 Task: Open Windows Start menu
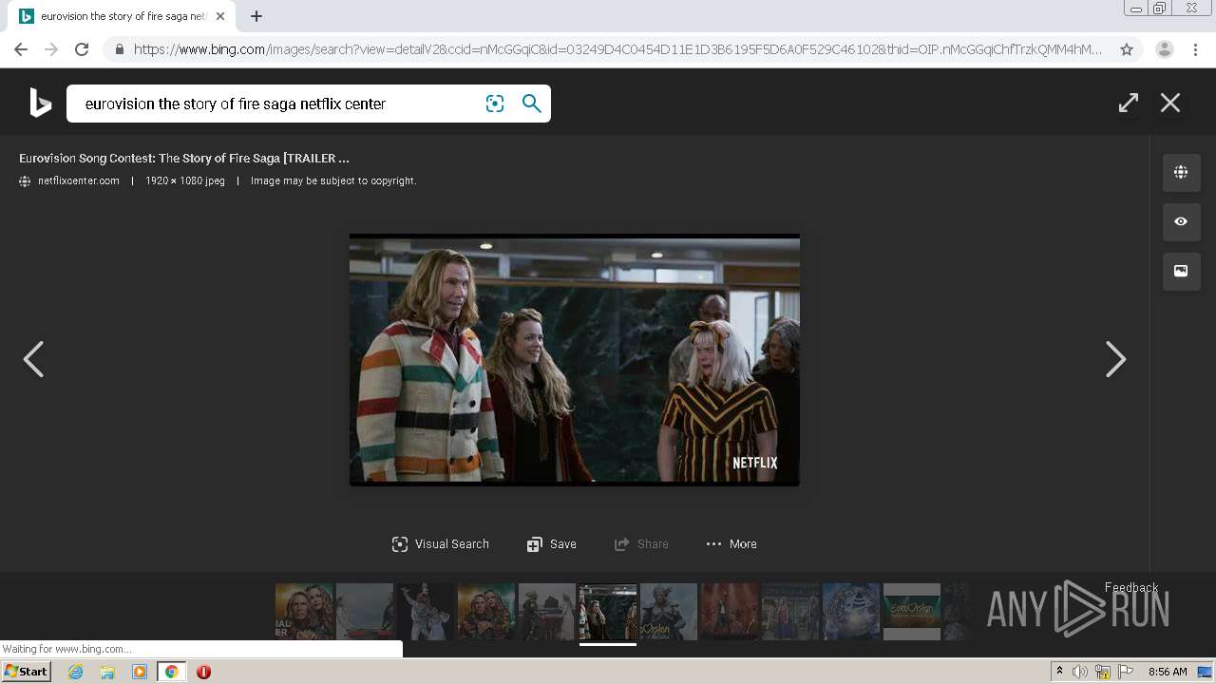pos(27,672)
